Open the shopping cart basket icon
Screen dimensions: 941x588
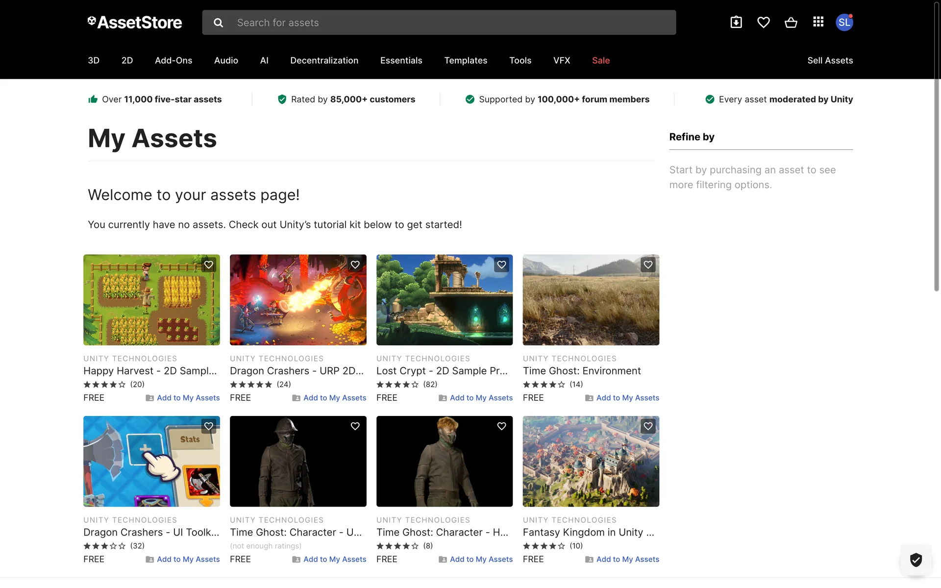791,23
